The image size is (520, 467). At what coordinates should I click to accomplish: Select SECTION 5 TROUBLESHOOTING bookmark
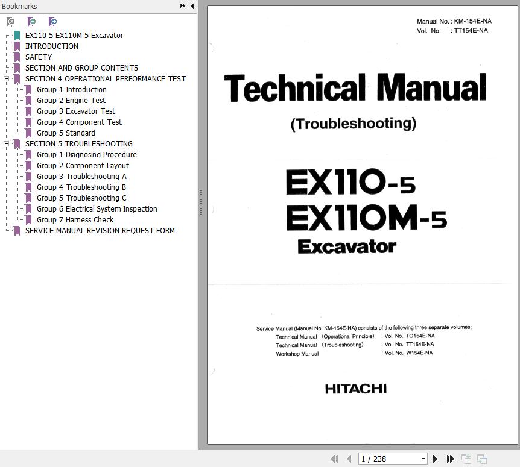pos(79,144)
